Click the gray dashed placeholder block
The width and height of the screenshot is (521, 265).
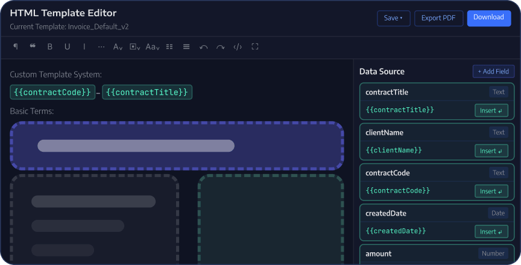[x=95, y=219]
